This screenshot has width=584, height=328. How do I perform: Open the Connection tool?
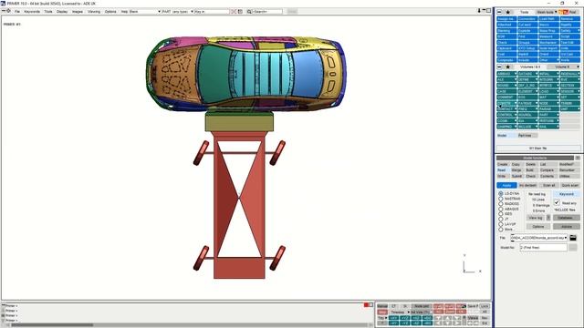pyautogui.click(x=527, y=18)
